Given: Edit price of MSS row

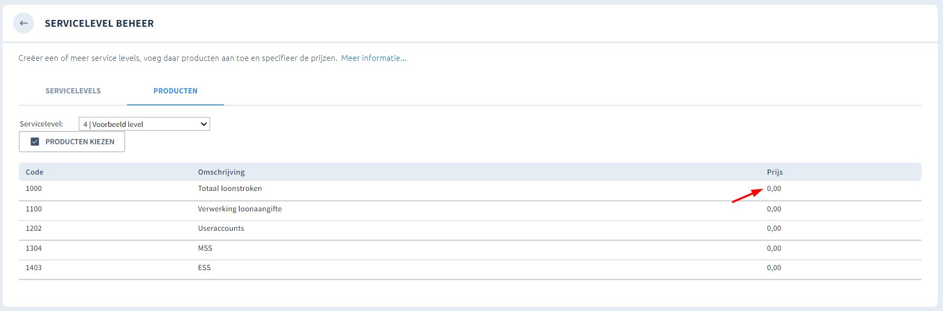Looking at the screenshot, I should pyautogui.click(x=774, y=248).
